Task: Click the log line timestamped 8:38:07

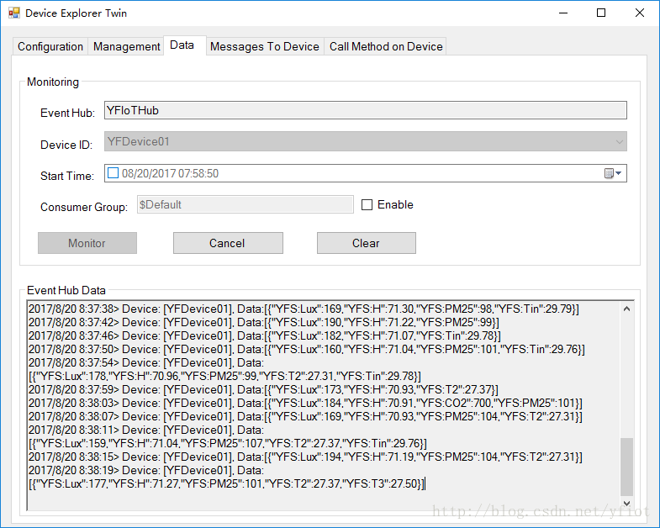Action: pyautogui.click(x=305, y=417)
